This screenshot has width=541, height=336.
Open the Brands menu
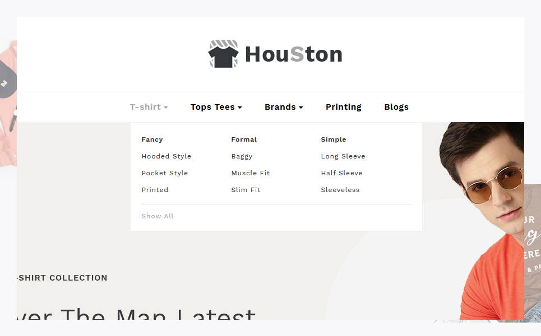pyautogui.click(x=280, y=107)
